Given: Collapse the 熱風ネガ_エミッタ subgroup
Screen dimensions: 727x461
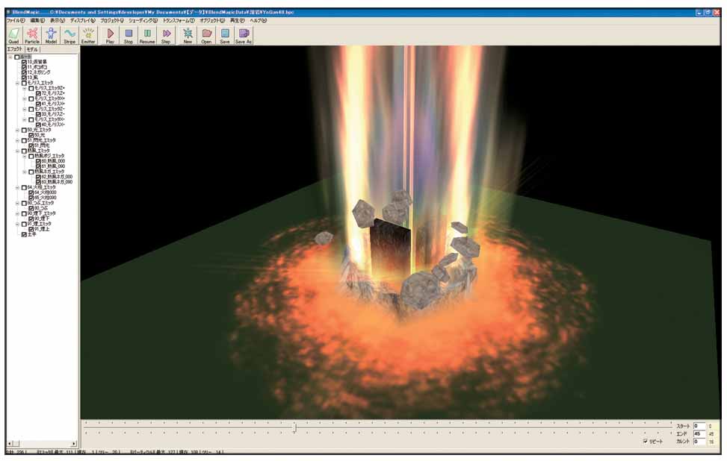Looking at the screenshot, I should 25,172.
